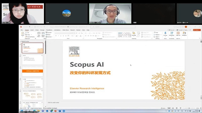Click the Copy command
The width and height of the screenshot is (202, 113).
click(x=28, y=35)
